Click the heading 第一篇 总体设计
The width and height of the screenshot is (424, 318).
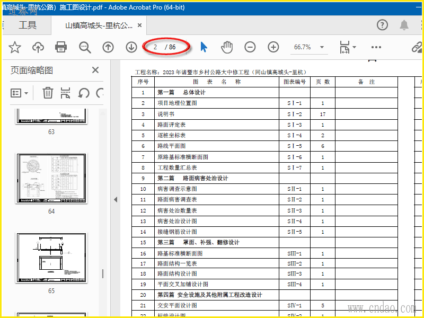pyautogui.click(x=181, y=92)
